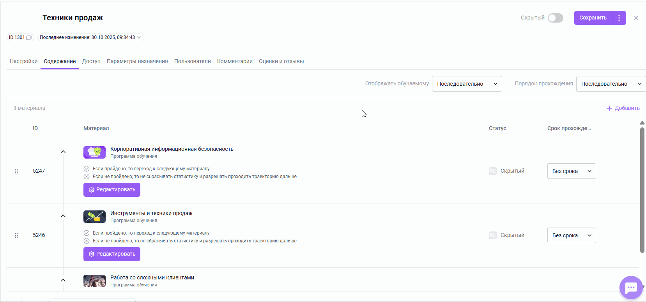The height and width of the screenshot is (302, 646).
Task: Copy the ID 1301 with copy icon
Action: (28, 37)
